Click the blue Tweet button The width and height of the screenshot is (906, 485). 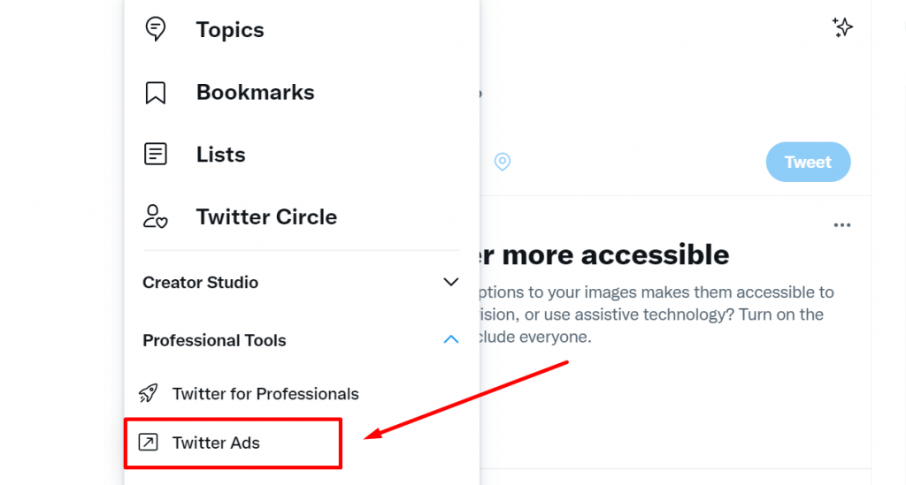click(x=808, y=162)
